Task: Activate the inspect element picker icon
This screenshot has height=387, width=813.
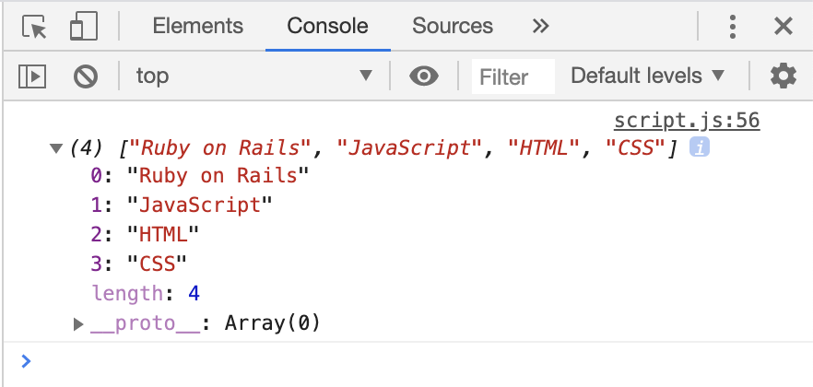Action: 34,27
